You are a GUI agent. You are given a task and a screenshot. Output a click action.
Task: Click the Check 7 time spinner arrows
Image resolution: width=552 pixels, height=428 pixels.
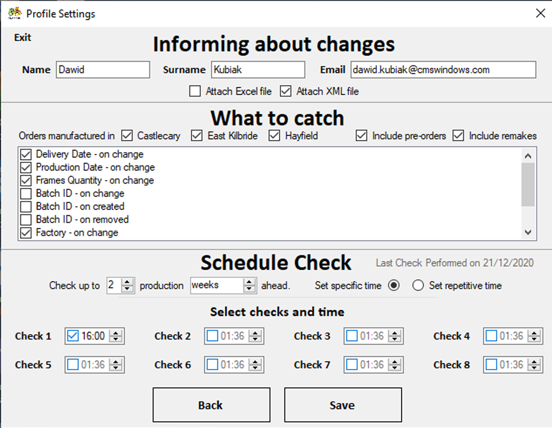tap(395, 365)
